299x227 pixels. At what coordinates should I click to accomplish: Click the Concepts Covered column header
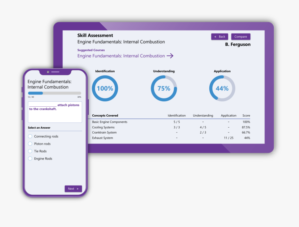pos(105,116)
